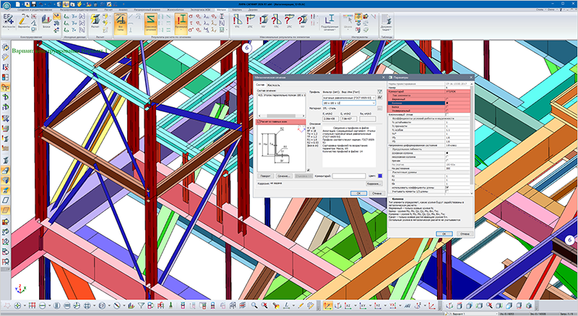Click Отмена in the Металлическое сечение dialog
The height and width of the screenshot is (316, 578).
[376, 193]
